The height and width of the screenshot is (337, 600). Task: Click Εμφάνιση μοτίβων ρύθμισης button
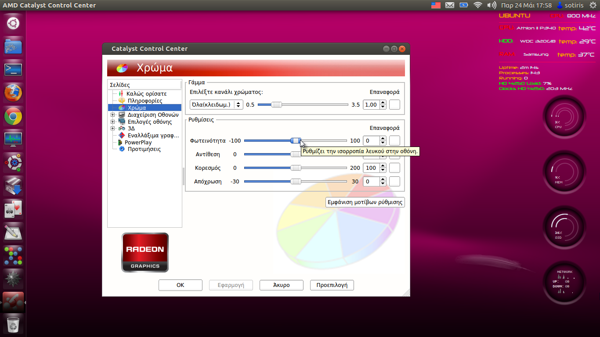coord(365,202)
